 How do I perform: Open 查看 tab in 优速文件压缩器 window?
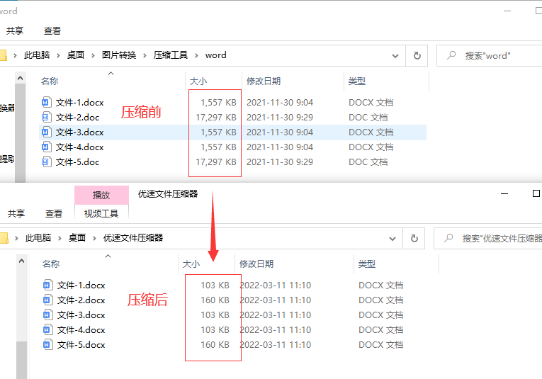coord(54,213)
